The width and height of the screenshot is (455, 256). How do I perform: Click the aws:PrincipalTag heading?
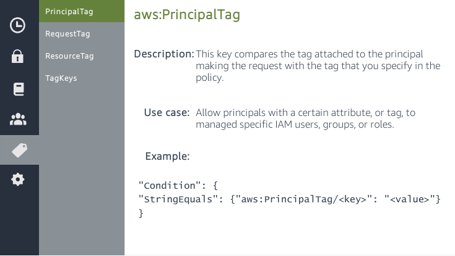(x=186, y=15)
